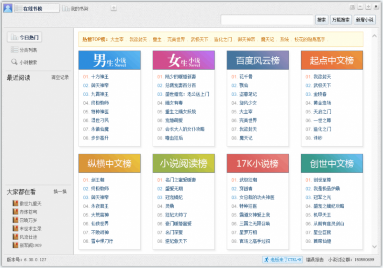This screenshot has height=268, width=383.
Task: Select 今日热门 in sidebar
Action: 24,37
